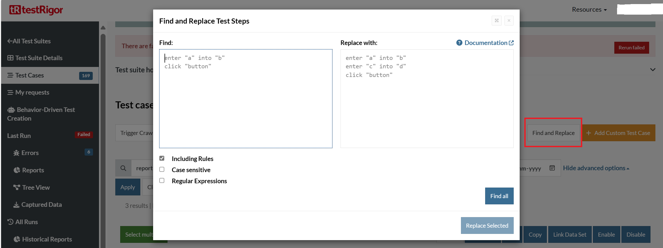
Task: Uncheck the Including Rules checkbox
Action: 162,158
